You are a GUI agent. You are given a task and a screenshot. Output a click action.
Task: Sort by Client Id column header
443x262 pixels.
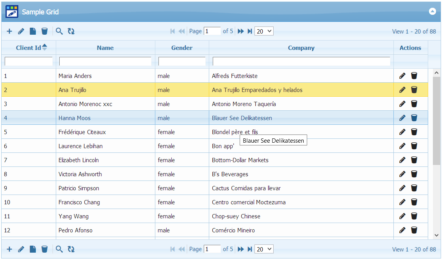(28, 48)
